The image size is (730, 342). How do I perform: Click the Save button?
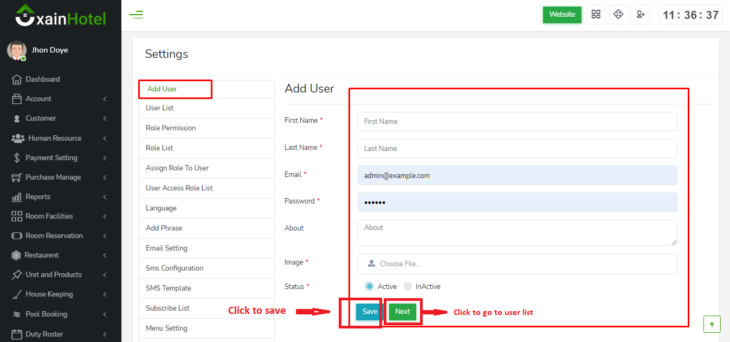point(370,312)
